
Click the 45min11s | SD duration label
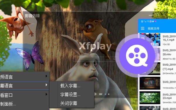click(169, 59)
